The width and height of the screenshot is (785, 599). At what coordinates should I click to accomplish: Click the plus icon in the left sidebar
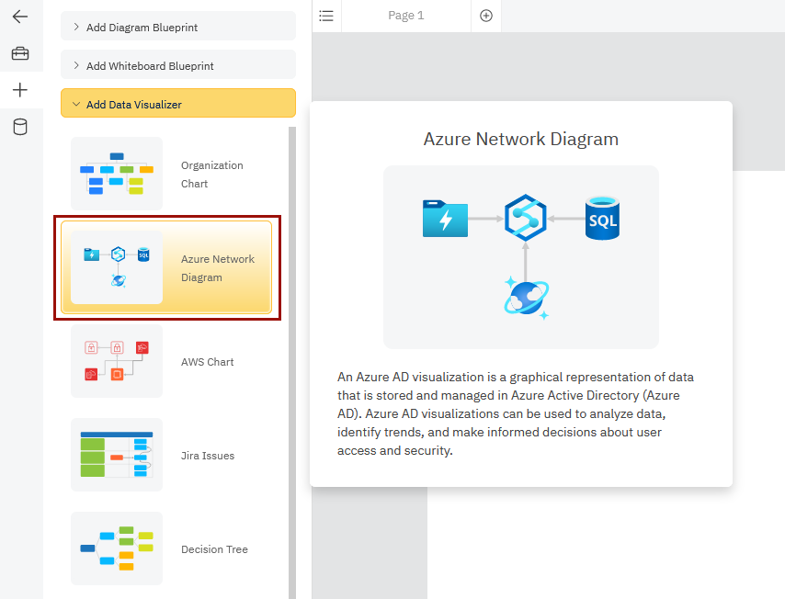point(20,90)
